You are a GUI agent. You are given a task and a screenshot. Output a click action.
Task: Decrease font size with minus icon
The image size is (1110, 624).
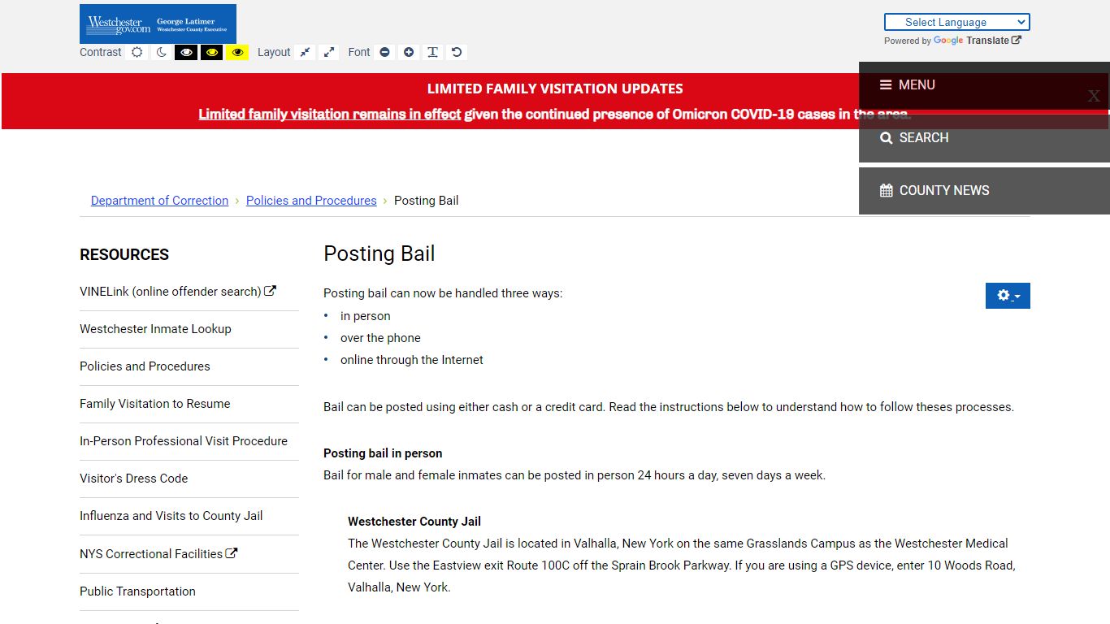pyautogui.click(x=384, y=52)
